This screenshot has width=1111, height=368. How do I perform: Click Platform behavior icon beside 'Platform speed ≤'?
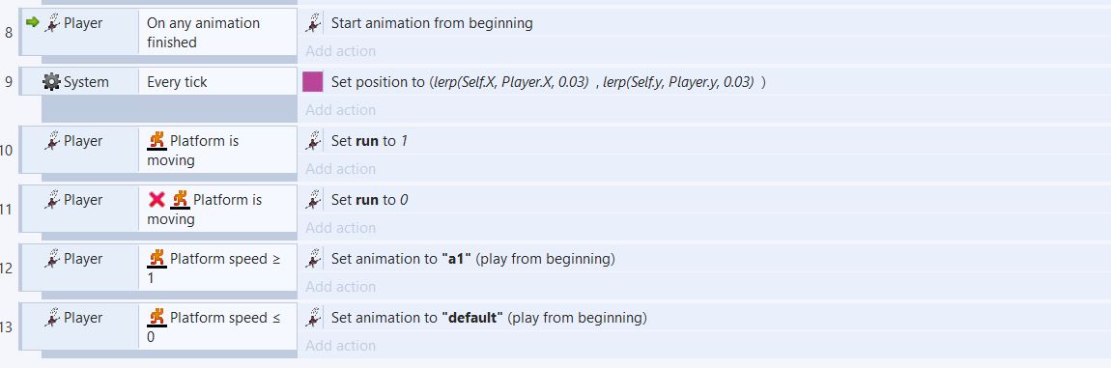pyautogui.click(x=157, y=318)
